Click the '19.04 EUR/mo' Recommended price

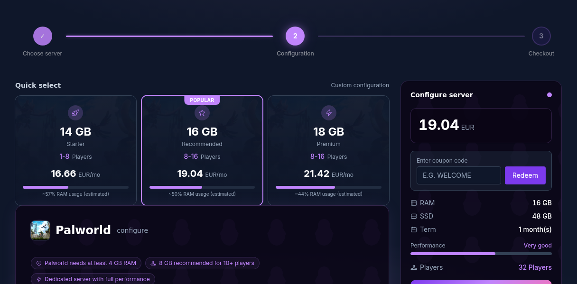point(202,174)
